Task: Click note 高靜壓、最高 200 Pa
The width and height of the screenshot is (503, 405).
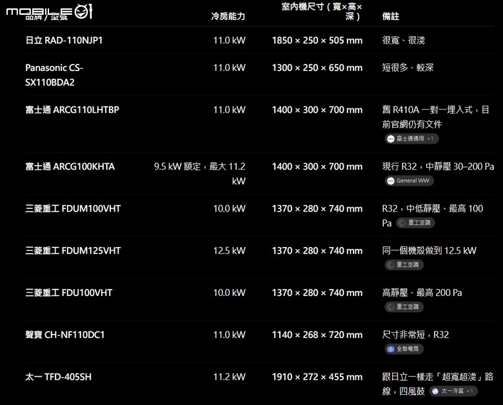Action: [422, 293]
